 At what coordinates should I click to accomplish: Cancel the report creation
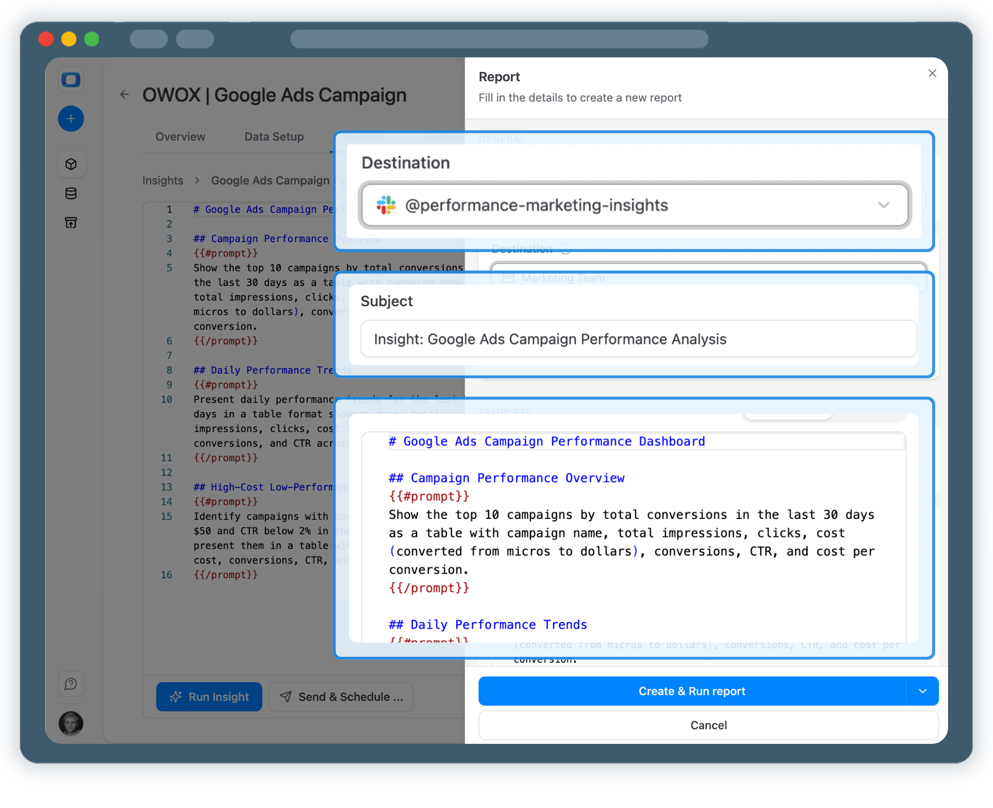tap(708, 725)
